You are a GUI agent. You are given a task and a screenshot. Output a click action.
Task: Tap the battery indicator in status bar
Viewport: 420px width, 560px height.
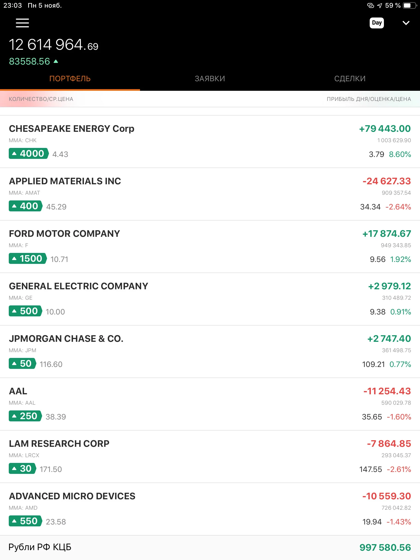(410, 5)
